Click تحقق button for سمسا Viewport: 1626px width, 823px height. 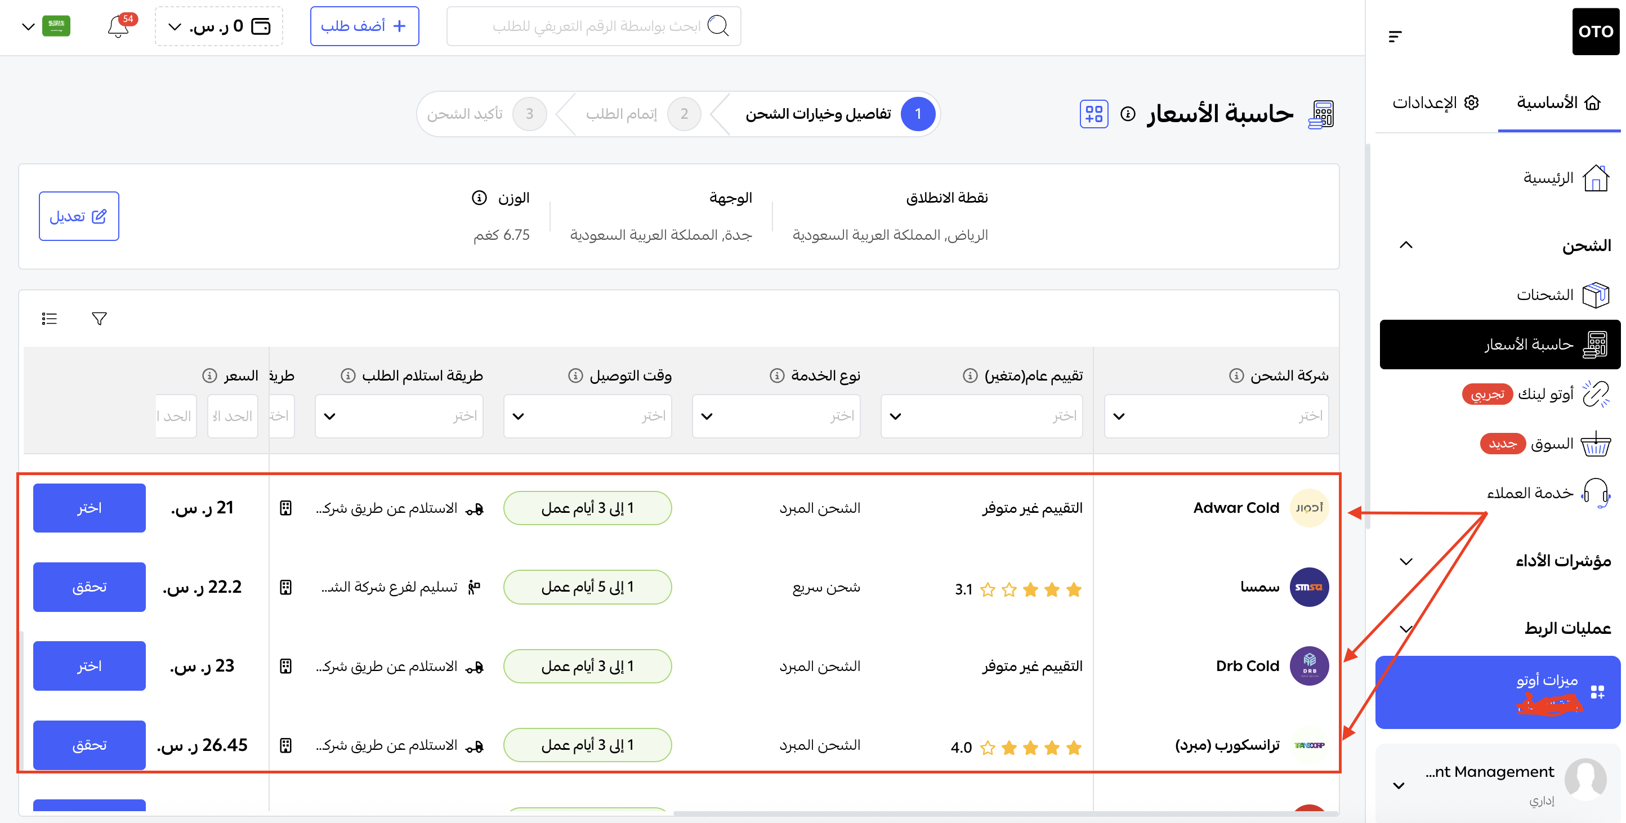(x=89, y=587)
